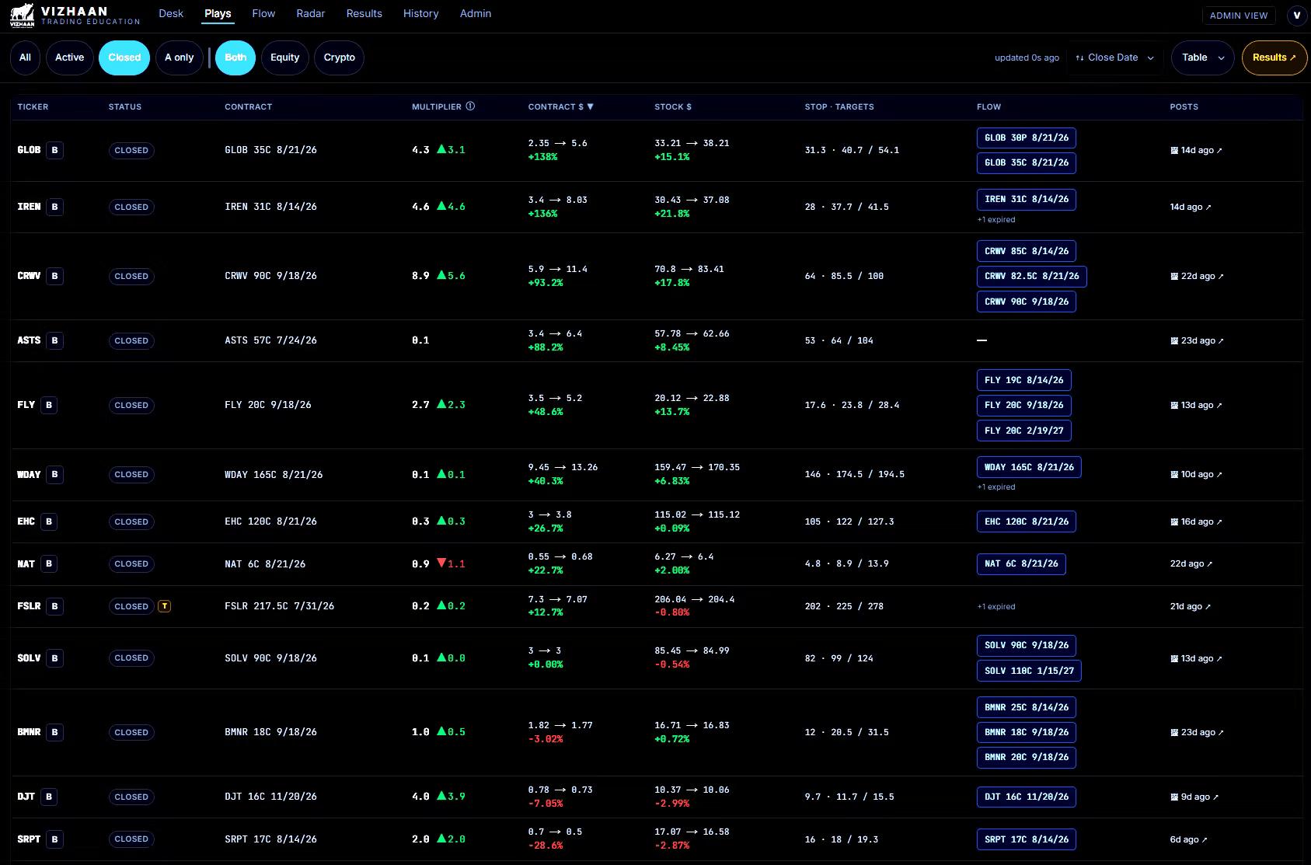Sort by the Ticker column header

coord(33,106)
